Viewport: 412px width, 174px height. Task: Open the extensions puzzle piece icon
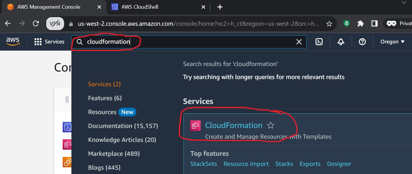click(x=361, y=24)
